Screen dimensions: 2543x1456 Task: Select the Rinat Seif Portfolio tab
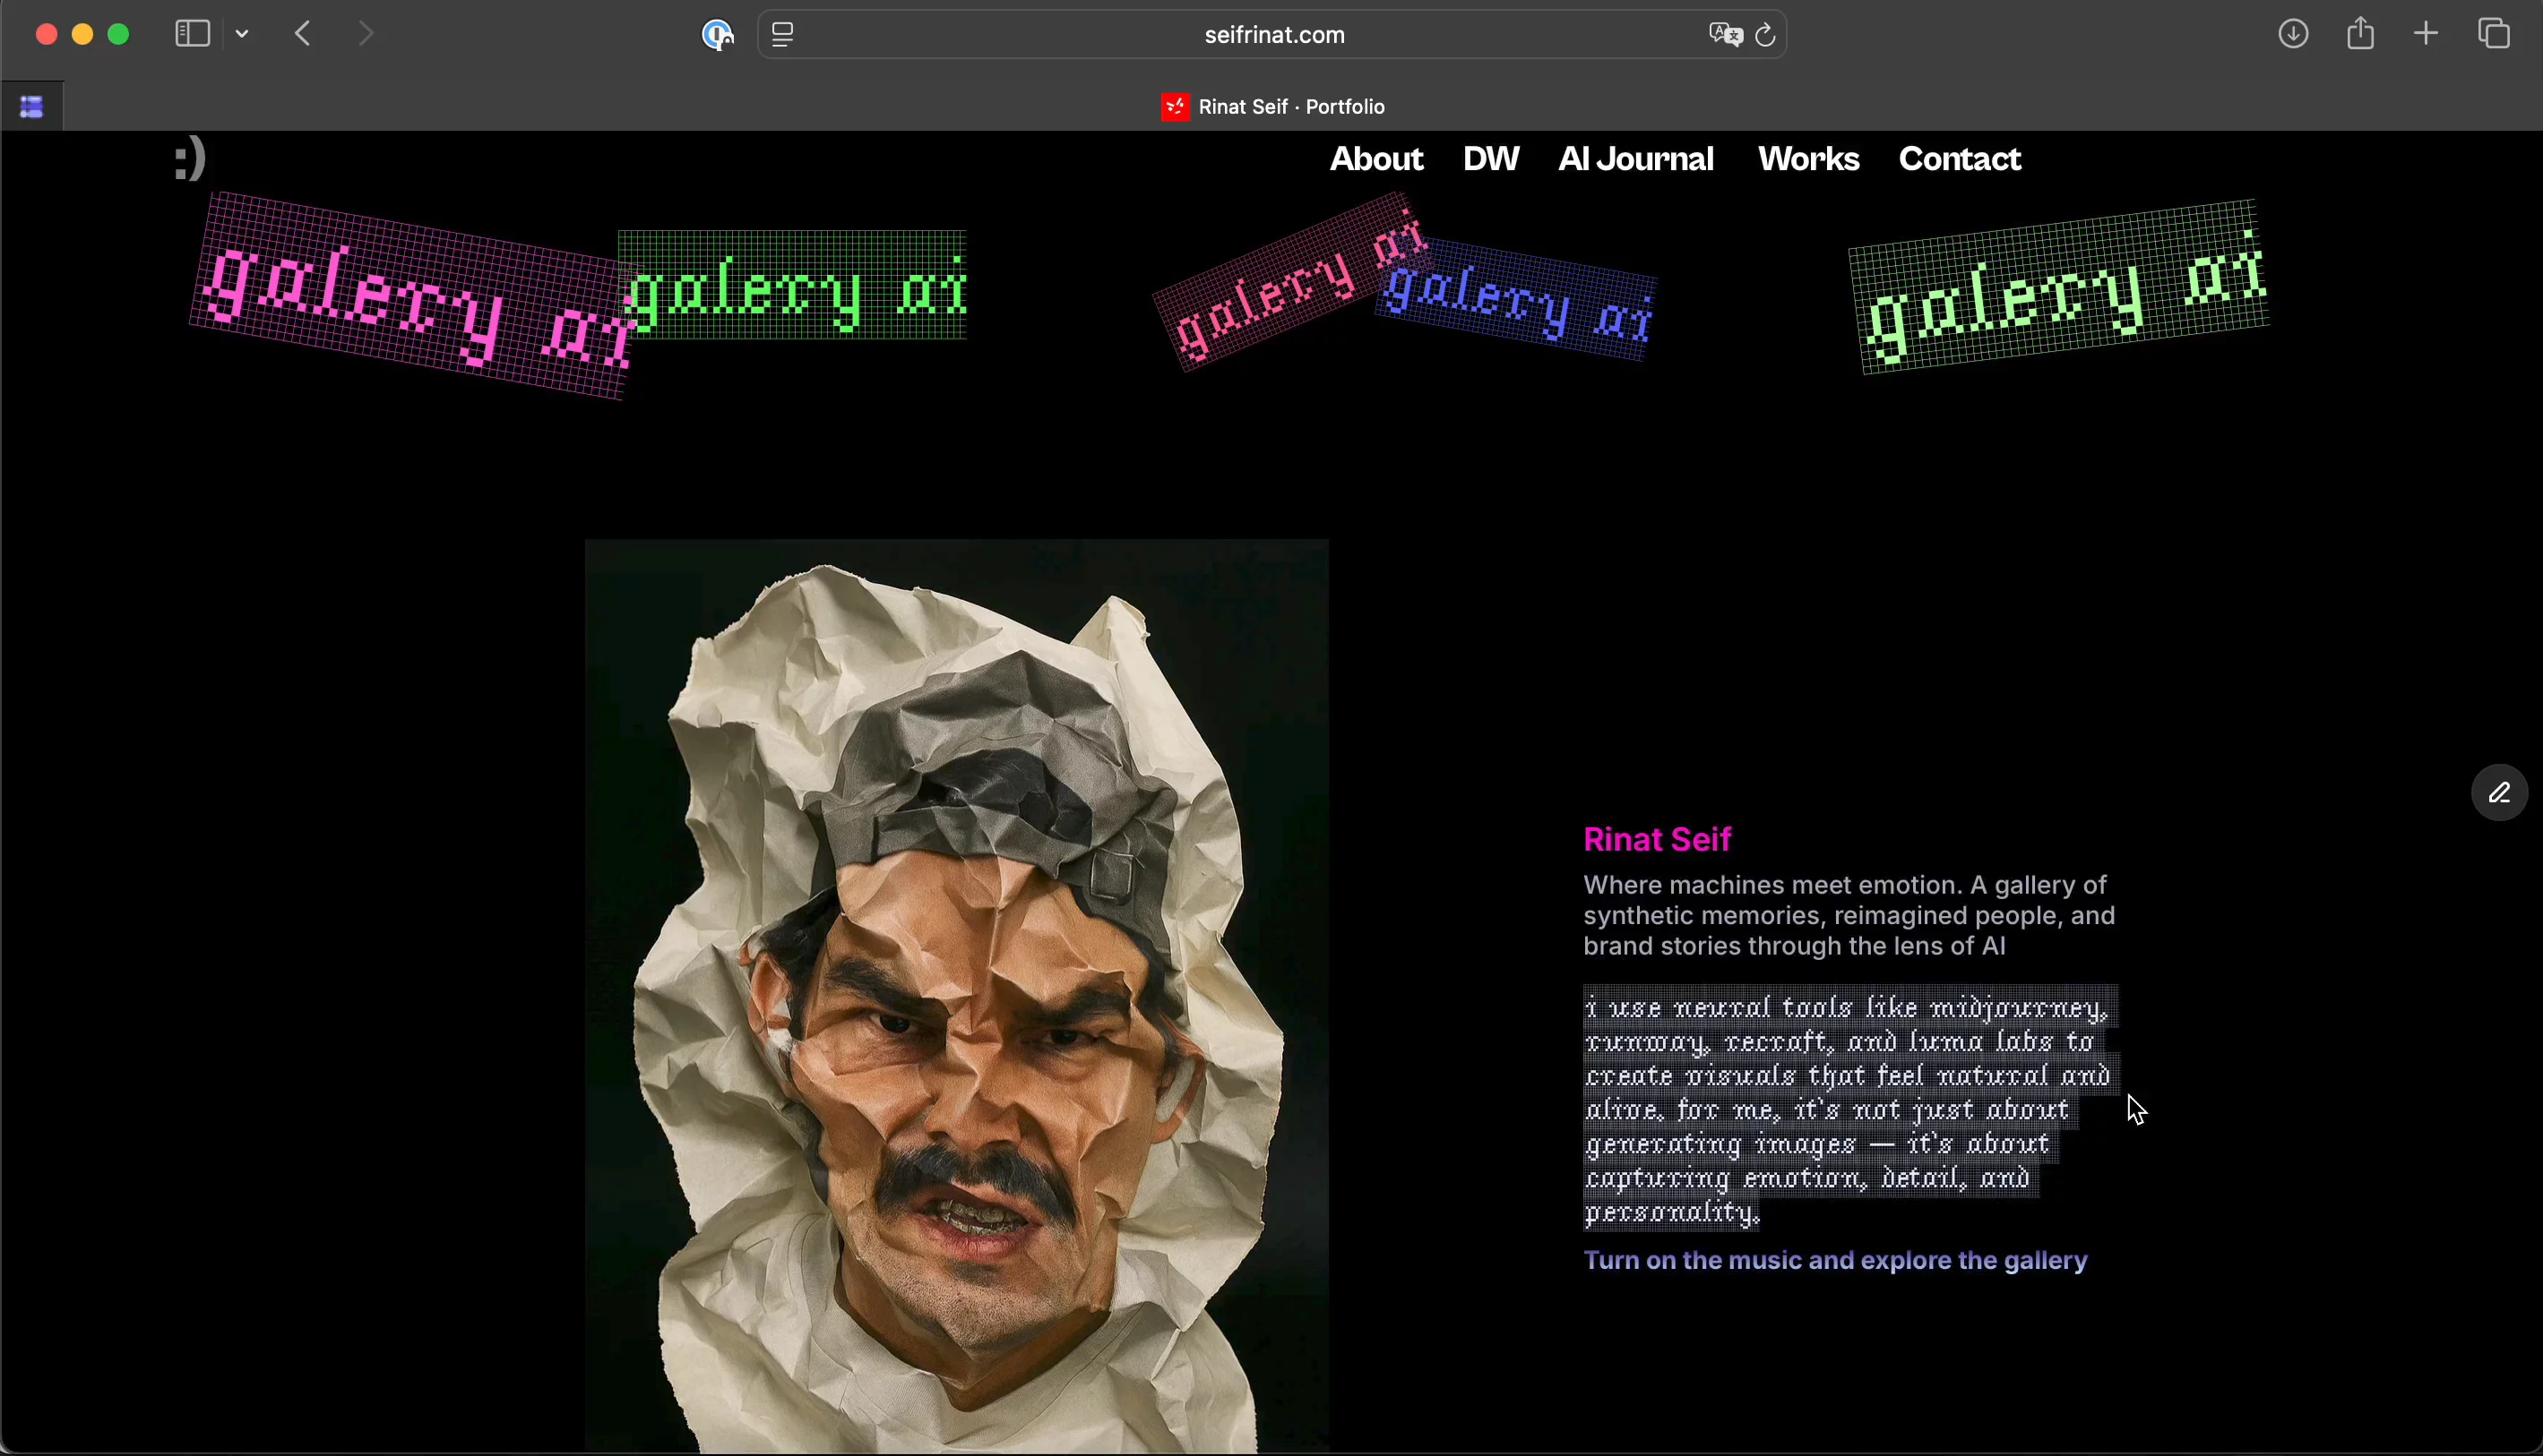point(1272,106)
